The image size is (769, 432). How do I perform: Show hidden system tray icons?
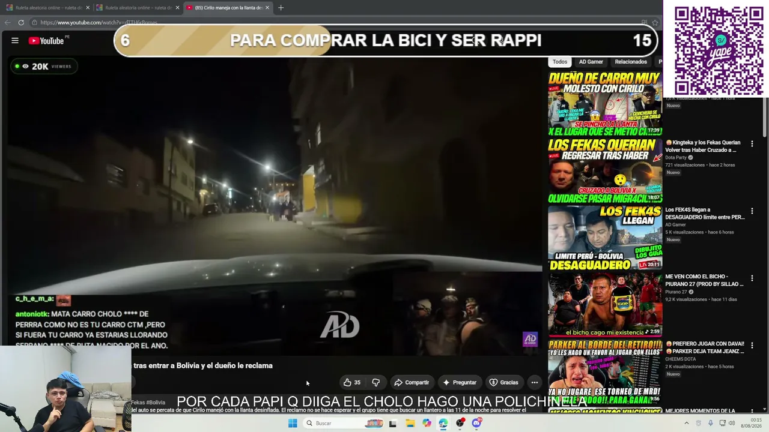[687, 423]
